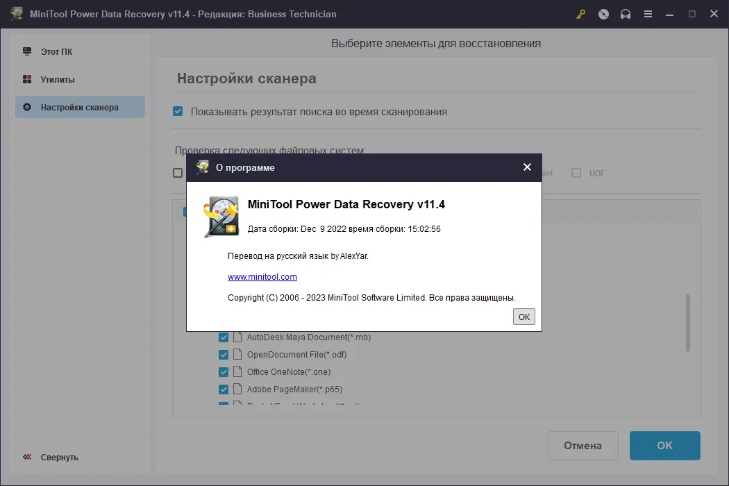The width and height of the screenshot is (729, 486).
Task: Uncheck OpenDocument File(*.odf)
Action: (x=224, y=354)
